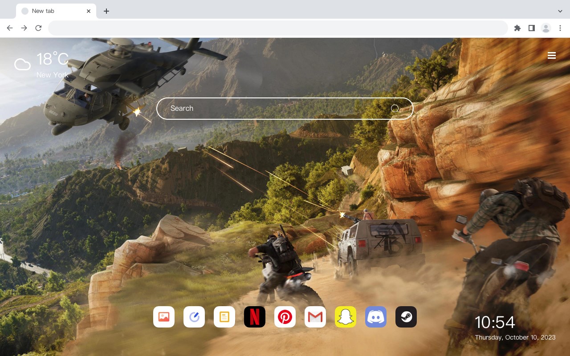Toggle the browser side panel
Image resolution: width=570 pixels, height=356 pixels.
(531, 28)
